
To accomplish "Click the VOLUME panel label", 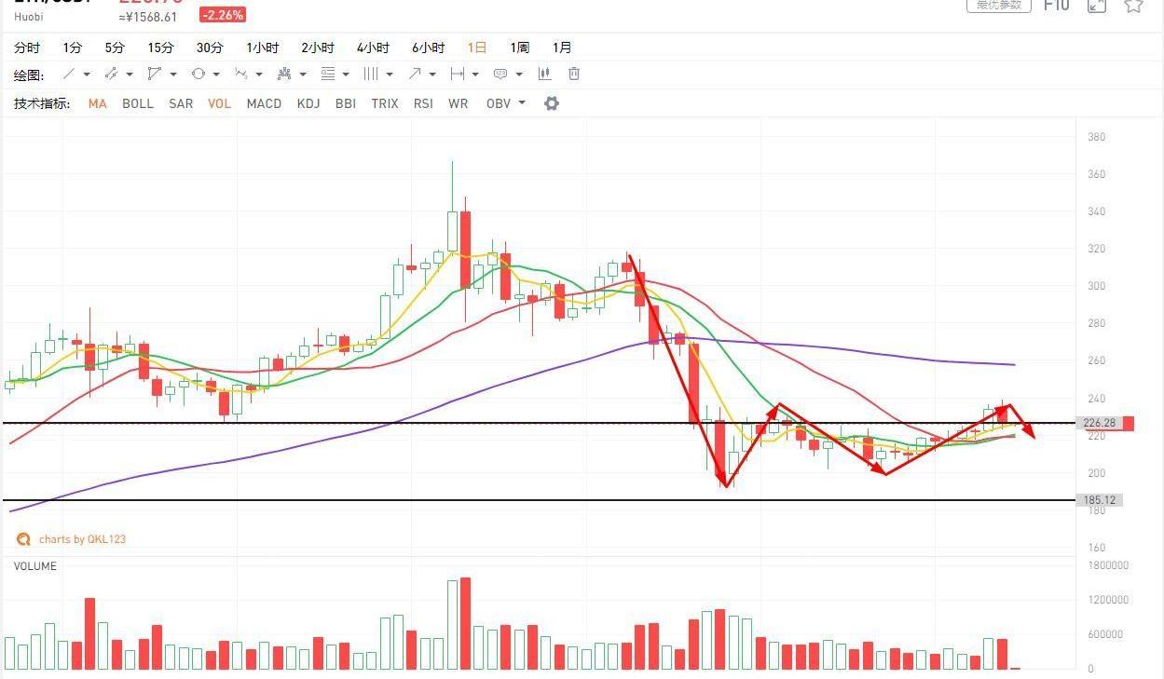I will (35, 566).
